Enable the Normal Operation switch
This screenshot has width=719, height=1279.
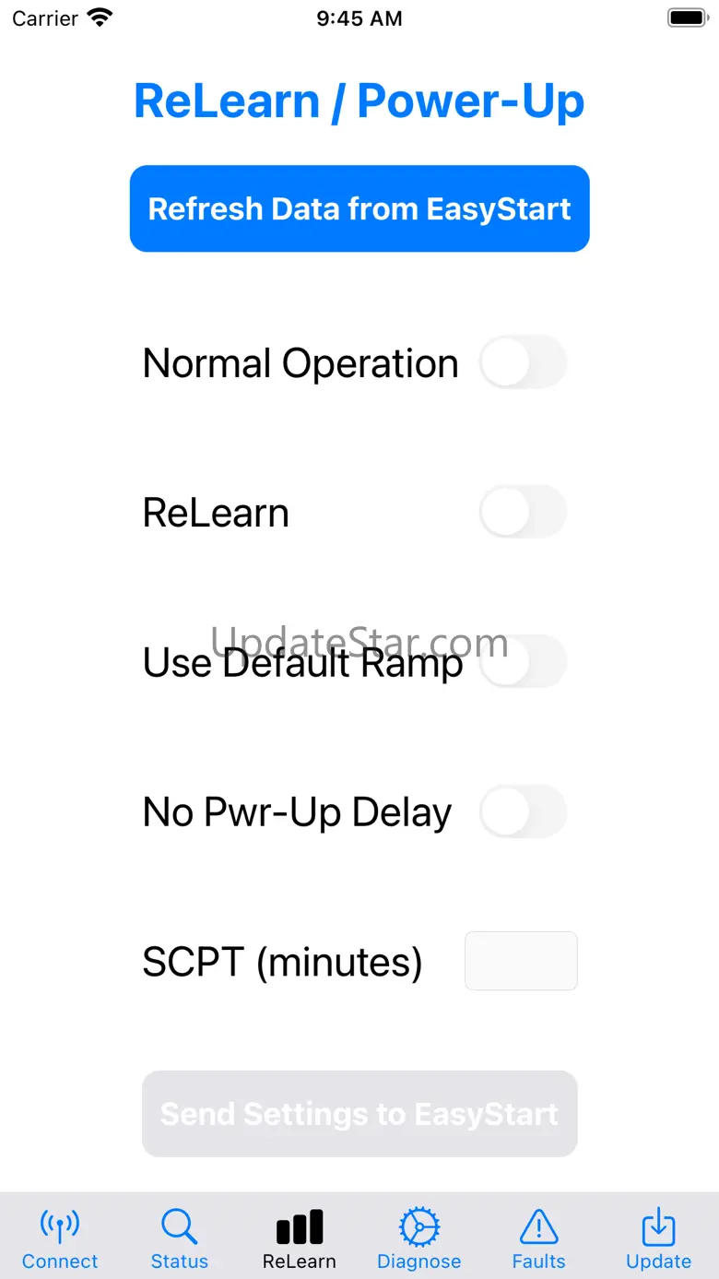523,362
